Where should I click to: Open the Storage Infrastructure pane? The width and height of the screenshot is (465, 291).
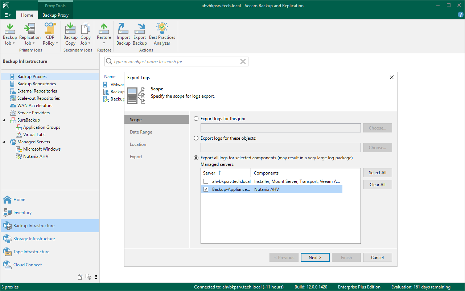pos(49,239)
